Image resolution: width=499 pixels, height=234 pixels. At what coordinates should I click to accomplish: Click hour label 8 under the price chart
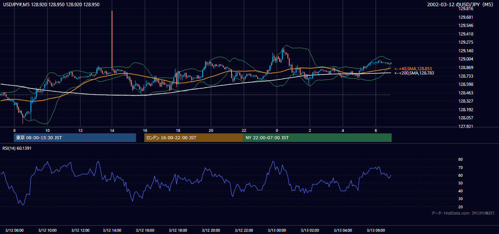click(14, 130)
